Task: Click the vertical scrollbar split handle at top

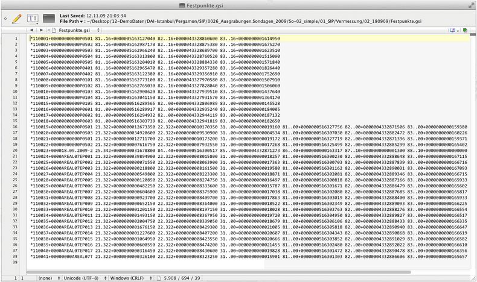Action: (x=473, y=34)
